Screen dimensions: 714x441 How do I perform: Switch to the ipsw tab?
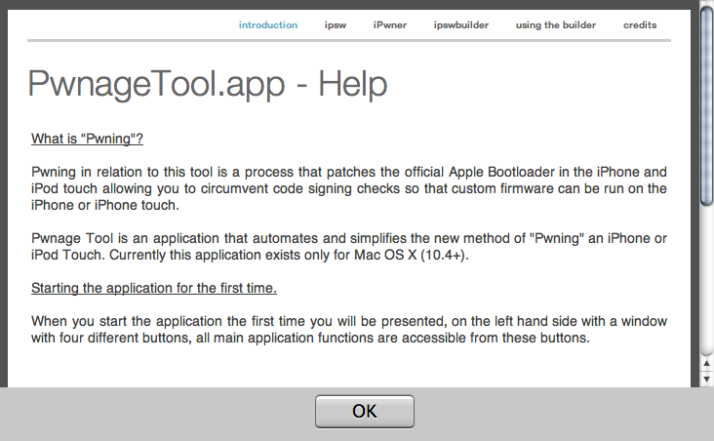point(336,25)
